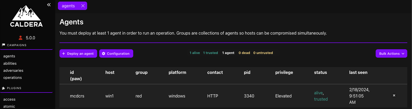Click privilege value Elevated
This screenshot has width=412, height=109.
click(x=284, y=96)
